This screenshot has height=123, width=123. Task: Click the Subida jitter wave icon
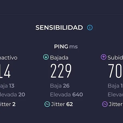click(105, 104)
